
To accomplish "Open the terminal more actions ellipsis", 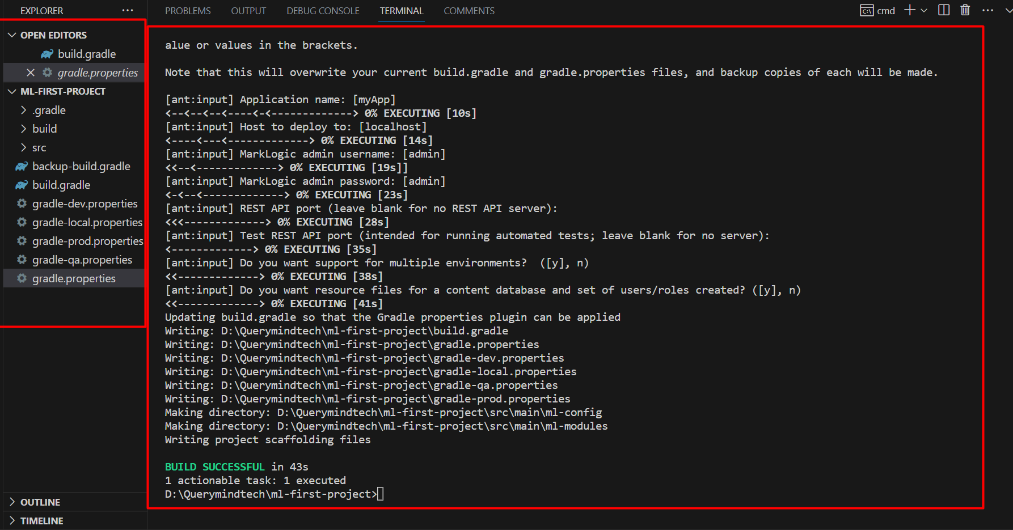I will [987, 10].
